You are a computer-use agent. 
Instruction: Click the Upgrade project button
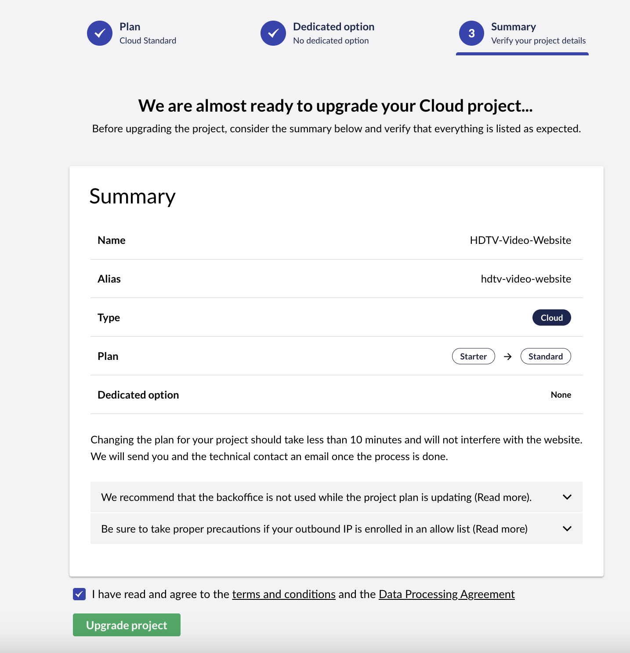point(127,625)
